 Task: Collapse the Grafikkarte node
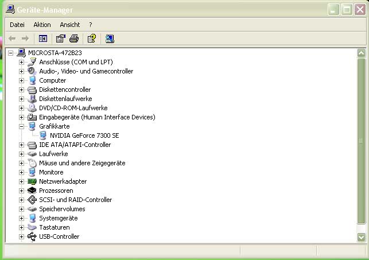pyautogui.click(x=22, y=126)
